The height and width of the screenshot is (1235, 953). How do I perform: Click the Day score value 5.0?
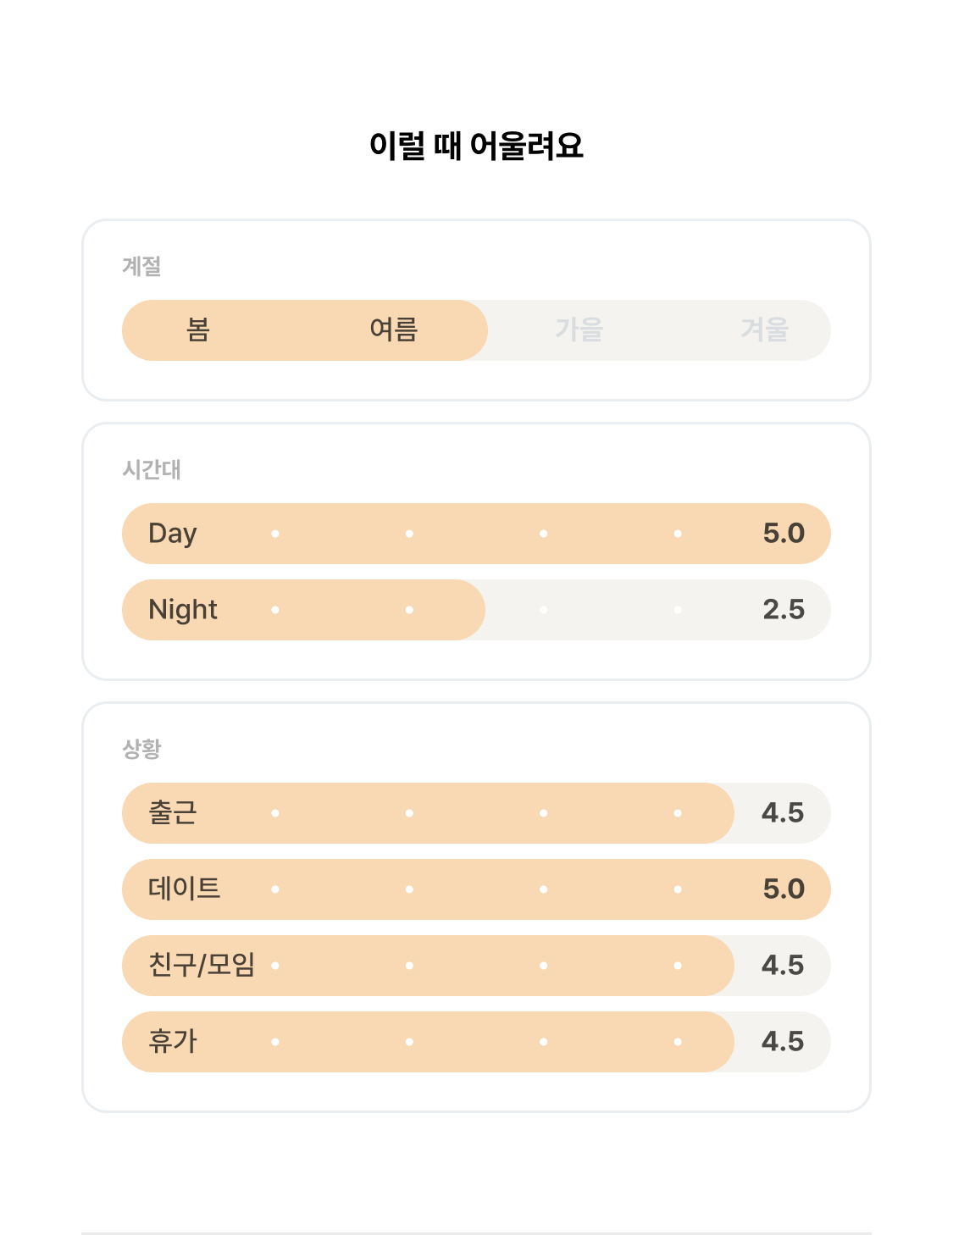pyautogui.click(x=784, y=534)
